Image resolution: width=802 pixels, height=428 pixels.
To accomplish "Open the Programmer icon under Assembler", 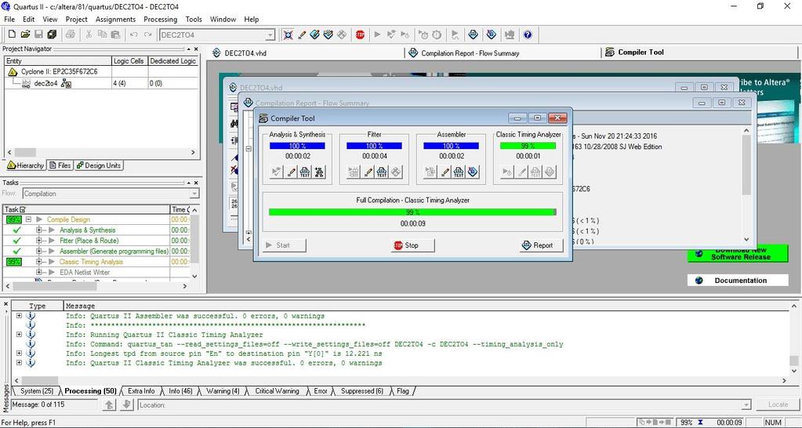I will (473, 172).
